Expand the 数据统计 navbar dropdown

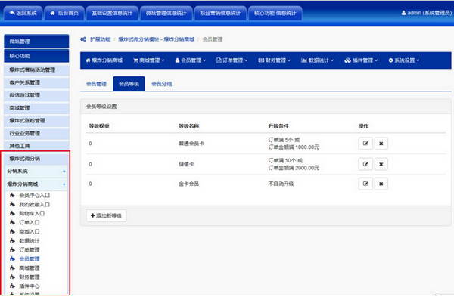coord(317,60)
